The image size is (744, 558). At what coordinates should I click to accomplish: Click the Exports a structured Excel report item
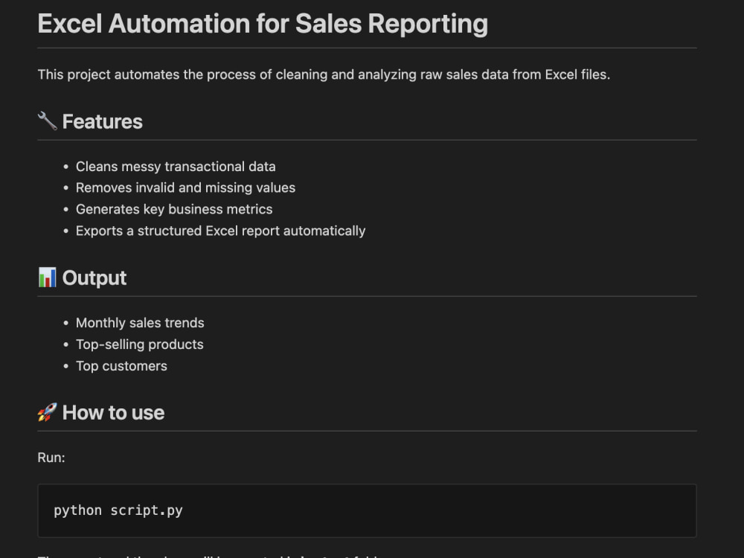221,231
